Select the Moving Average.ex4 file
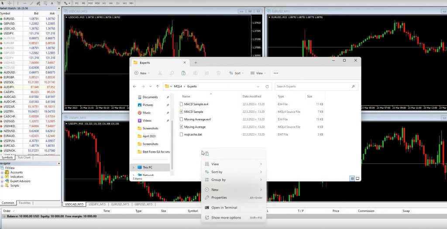447x229 pixels. coord(197,119)
